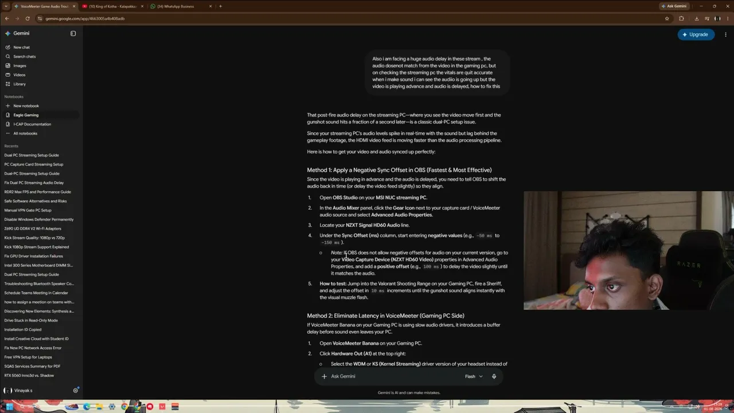Open the tab search dropdown
This screenshot has height=413, width=734.
5,6
